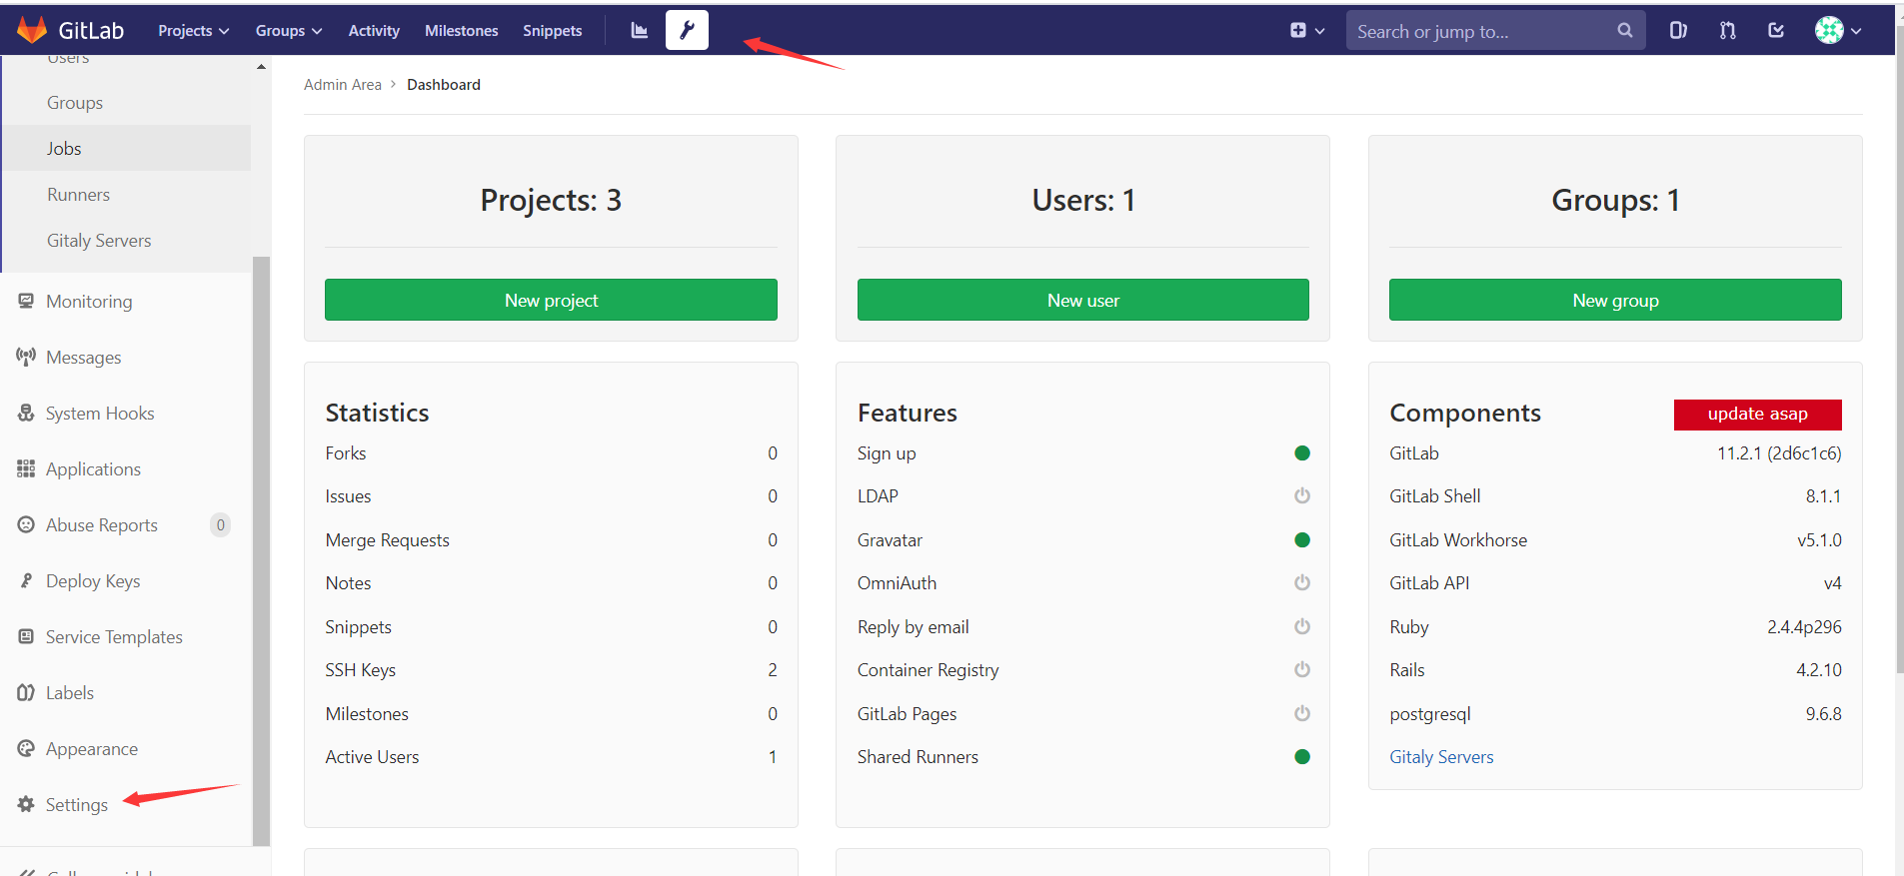Click the Abuse Reports count badge
1904x876 pixels.
tap(221, 525)
